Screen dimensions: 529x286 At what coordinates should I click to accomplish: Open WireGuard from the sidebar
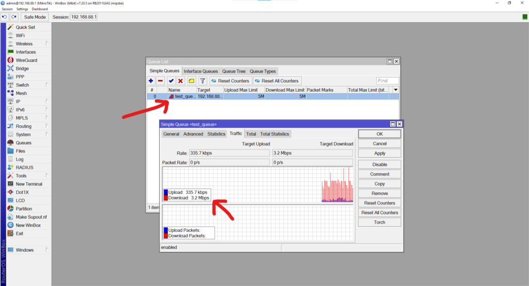pyautogui.click(x=26, y=60)
